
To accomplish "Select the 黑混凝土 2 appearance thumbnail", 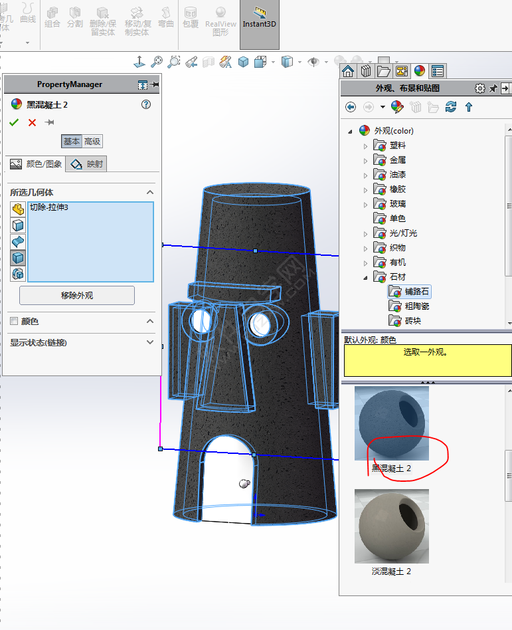I will [x=392, y=423].
